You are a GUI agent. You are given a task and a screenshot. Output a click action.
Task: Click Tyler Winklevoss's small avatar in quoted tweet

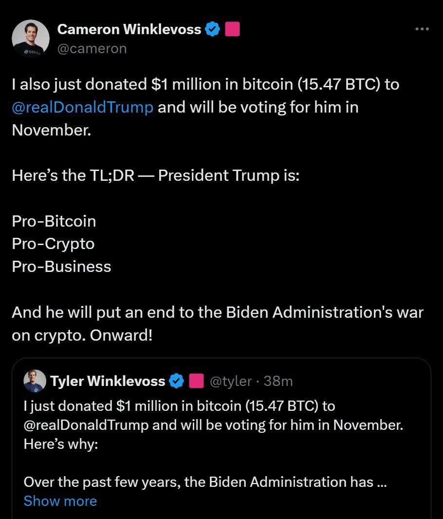(x=35, y=381)
